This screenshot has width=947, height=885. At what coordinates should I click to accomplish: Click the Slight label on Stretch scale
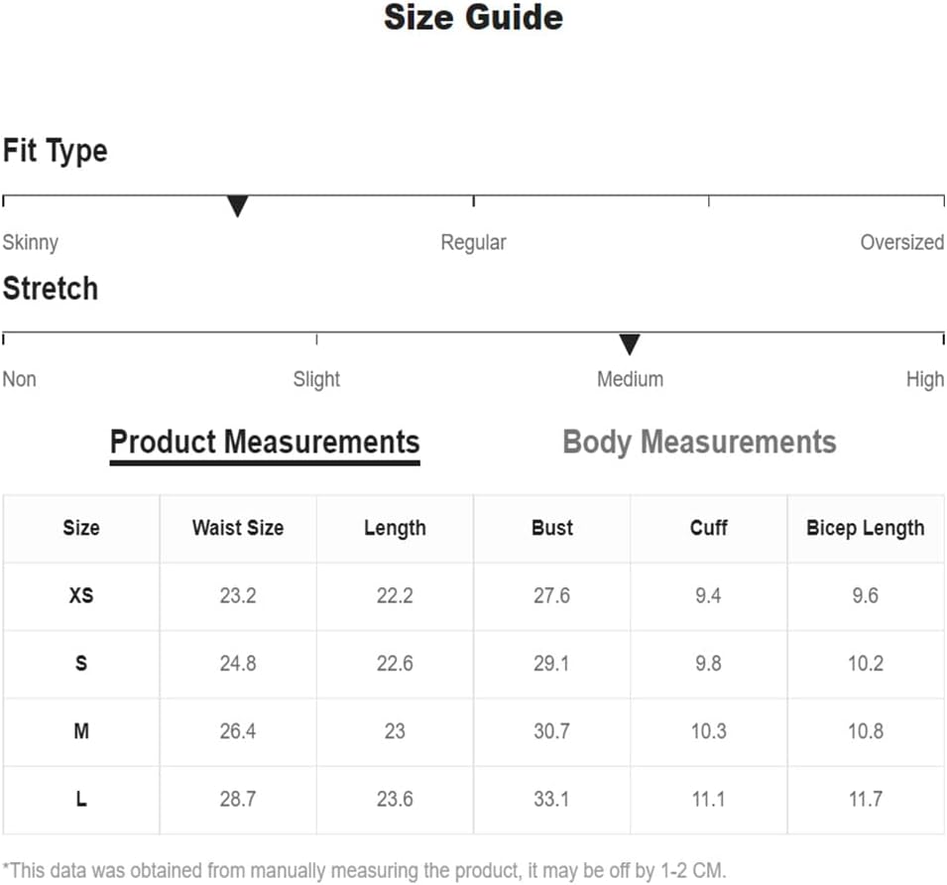(316, 379)
